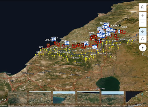Image resolution: width=148 pixels, height=107 pixels.
Task: Click the Israeli flag marker near שיחין
Action: point(67,43)
